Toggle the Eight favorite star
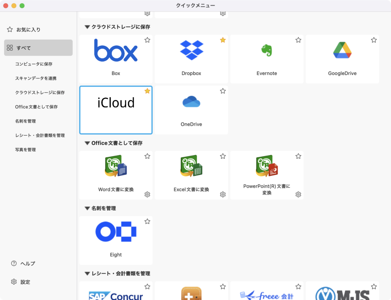 click(x=147, y=221)
